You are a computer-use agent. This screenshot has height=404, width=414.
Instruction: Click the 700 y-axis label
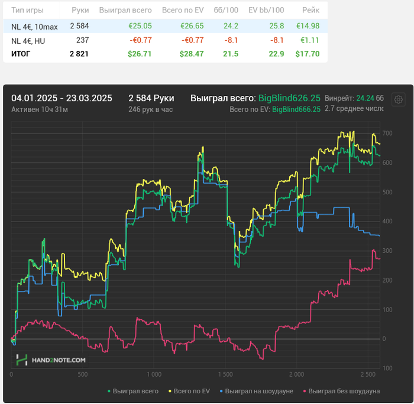(x=387, y=133)
